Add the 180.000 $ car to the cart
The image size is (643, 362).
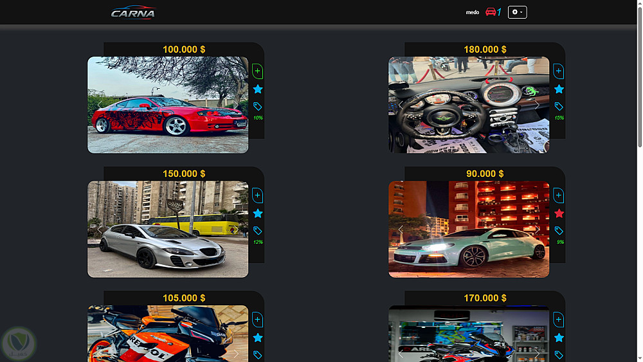[559, 71]
